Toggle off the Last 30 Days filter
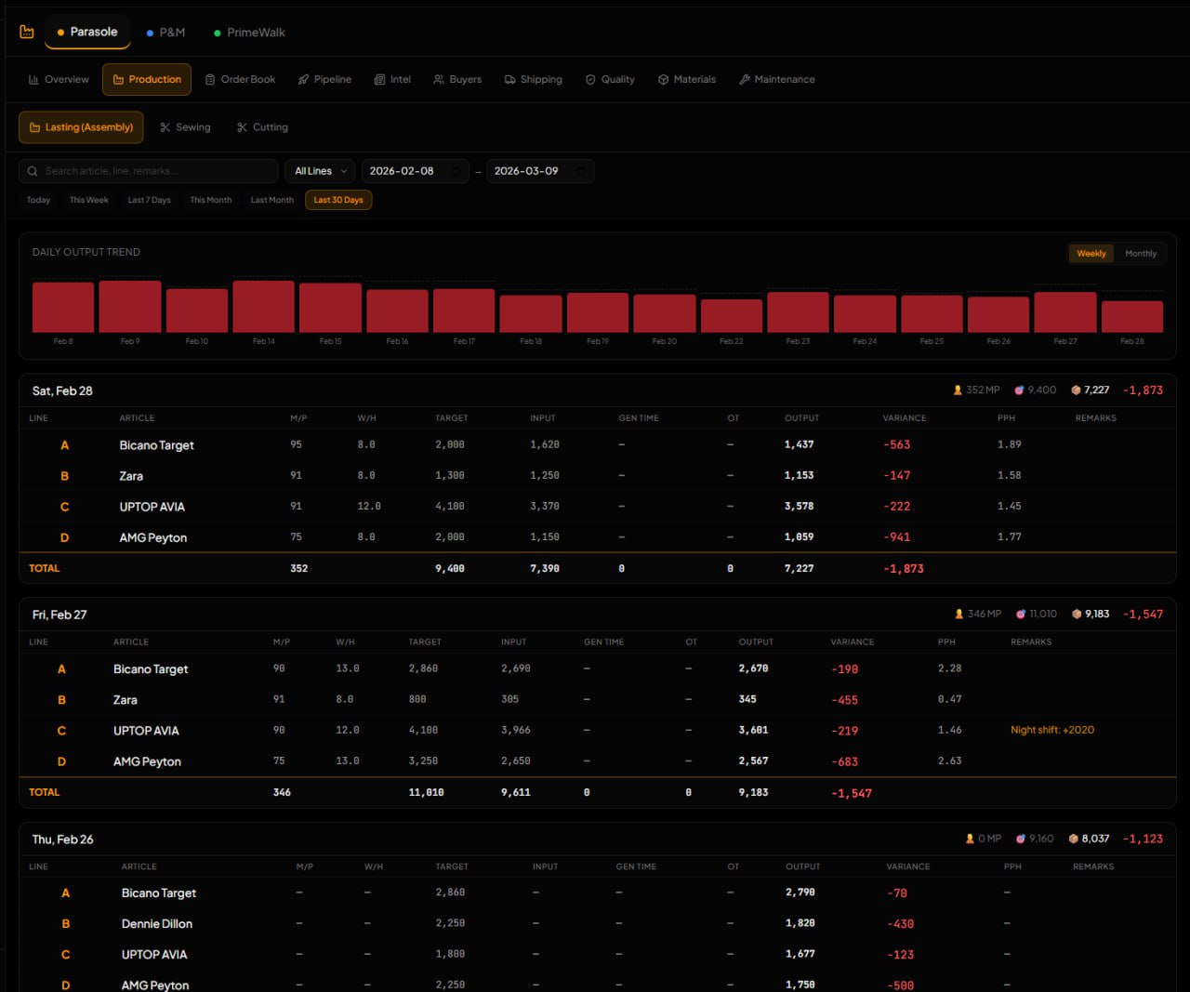1190x992 pixels. 337,199
